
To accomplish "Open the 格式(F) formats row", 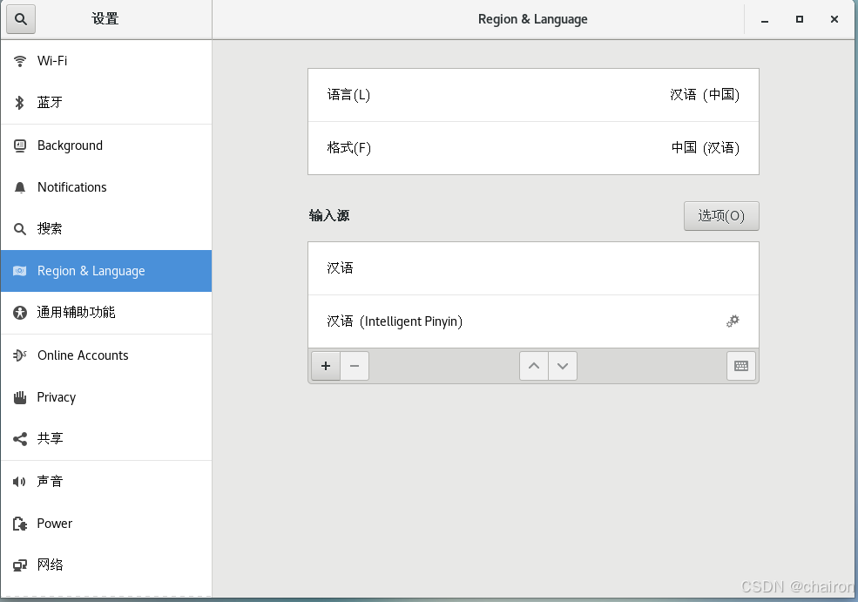I will click(x=533, y=148).
